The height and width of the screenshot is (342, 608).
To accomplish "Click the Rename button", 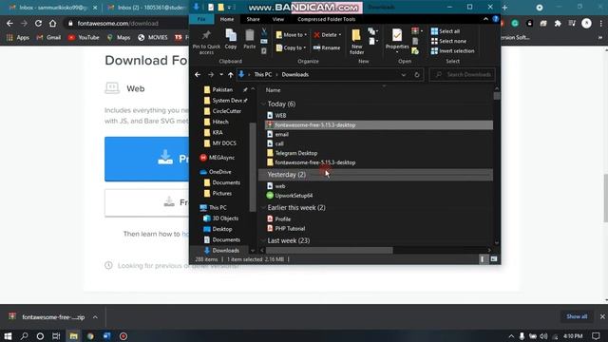I will (x=327, y=47).
